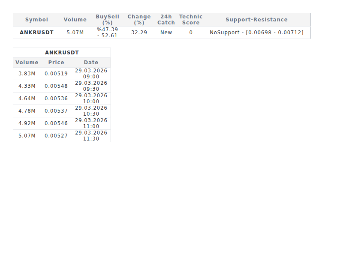
Task: Click the ANKRUSDT title of the detail table
Action: pos(62,53)
